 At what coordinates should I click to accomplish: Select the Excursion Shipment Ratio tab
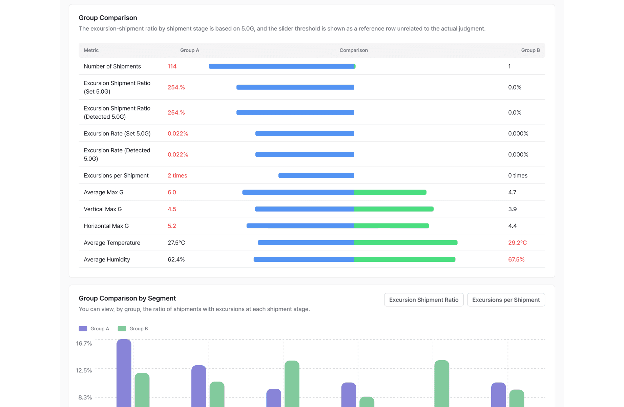point(423,300)
